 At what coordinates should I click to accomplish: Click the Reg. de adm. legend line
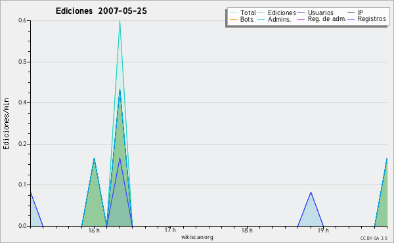coord(301,19)
